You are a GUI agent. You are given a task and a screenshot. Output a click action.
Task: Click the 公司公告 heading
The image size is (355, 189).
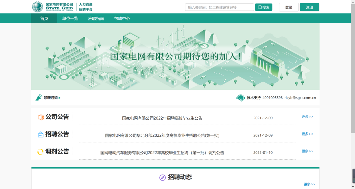coord(57,117)
